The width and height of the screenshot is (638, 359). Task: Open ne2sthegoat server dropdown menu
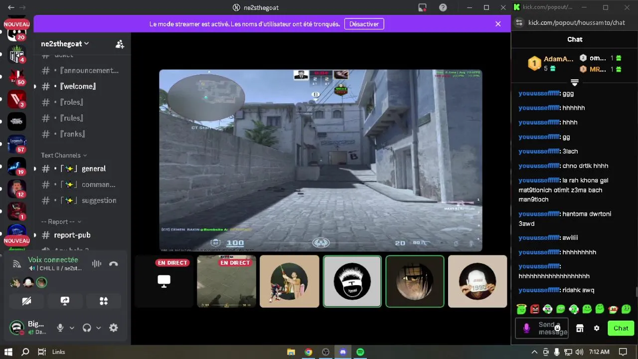tap(65, 44)
